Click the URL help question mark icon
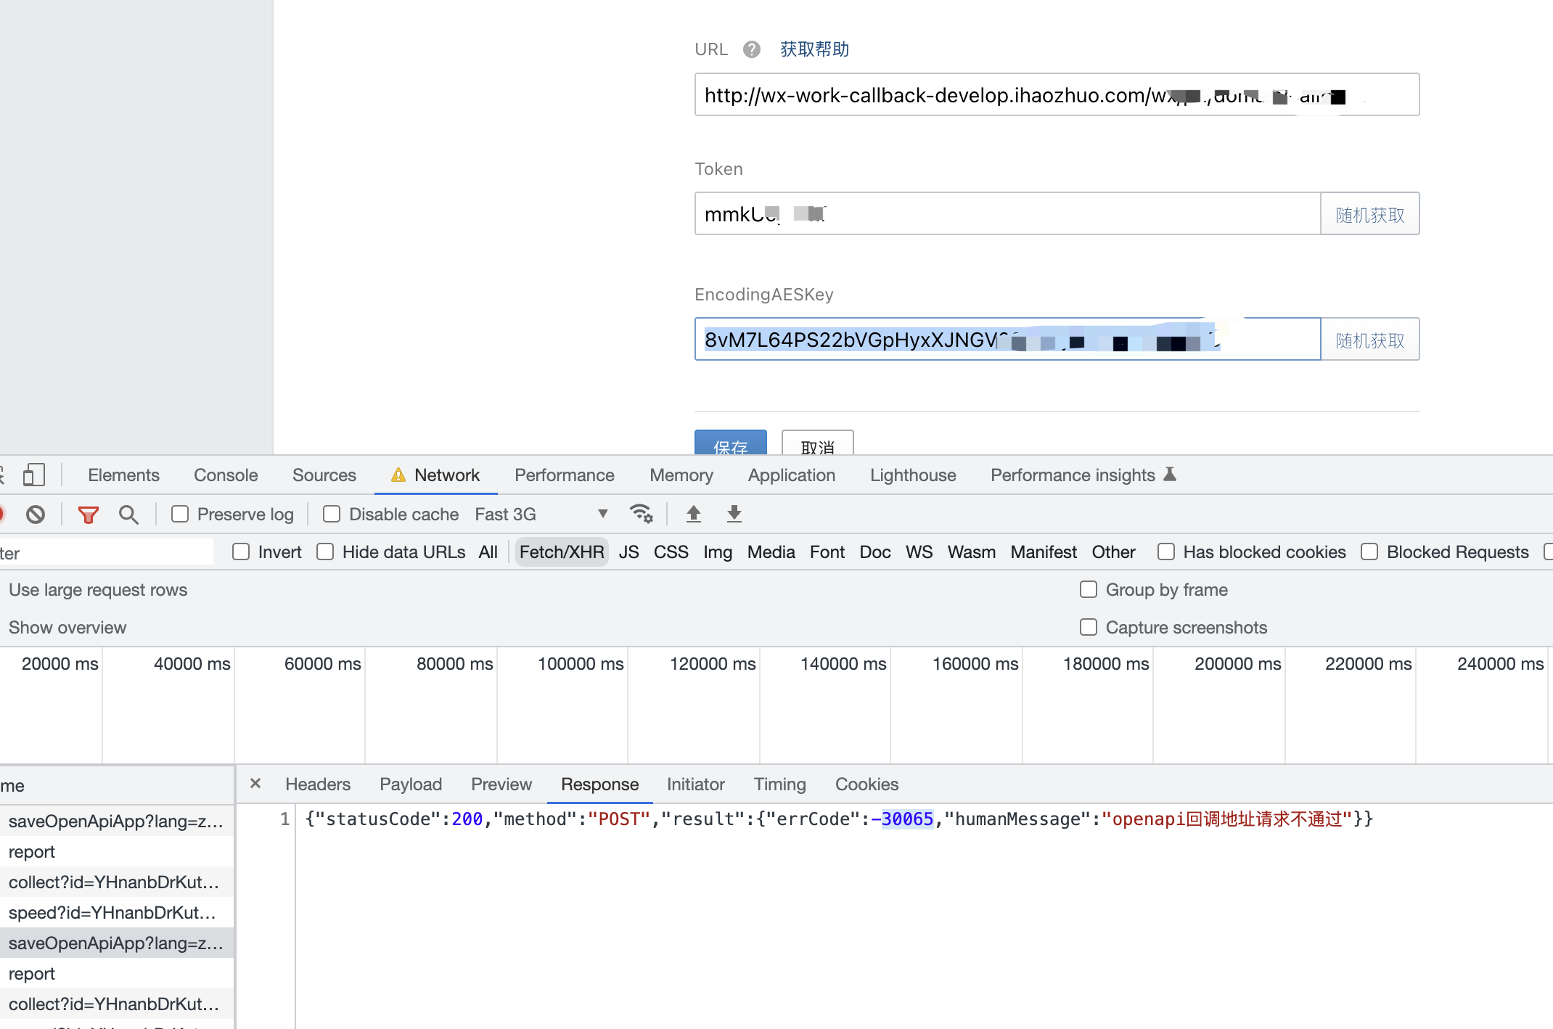 coord(752,49)
